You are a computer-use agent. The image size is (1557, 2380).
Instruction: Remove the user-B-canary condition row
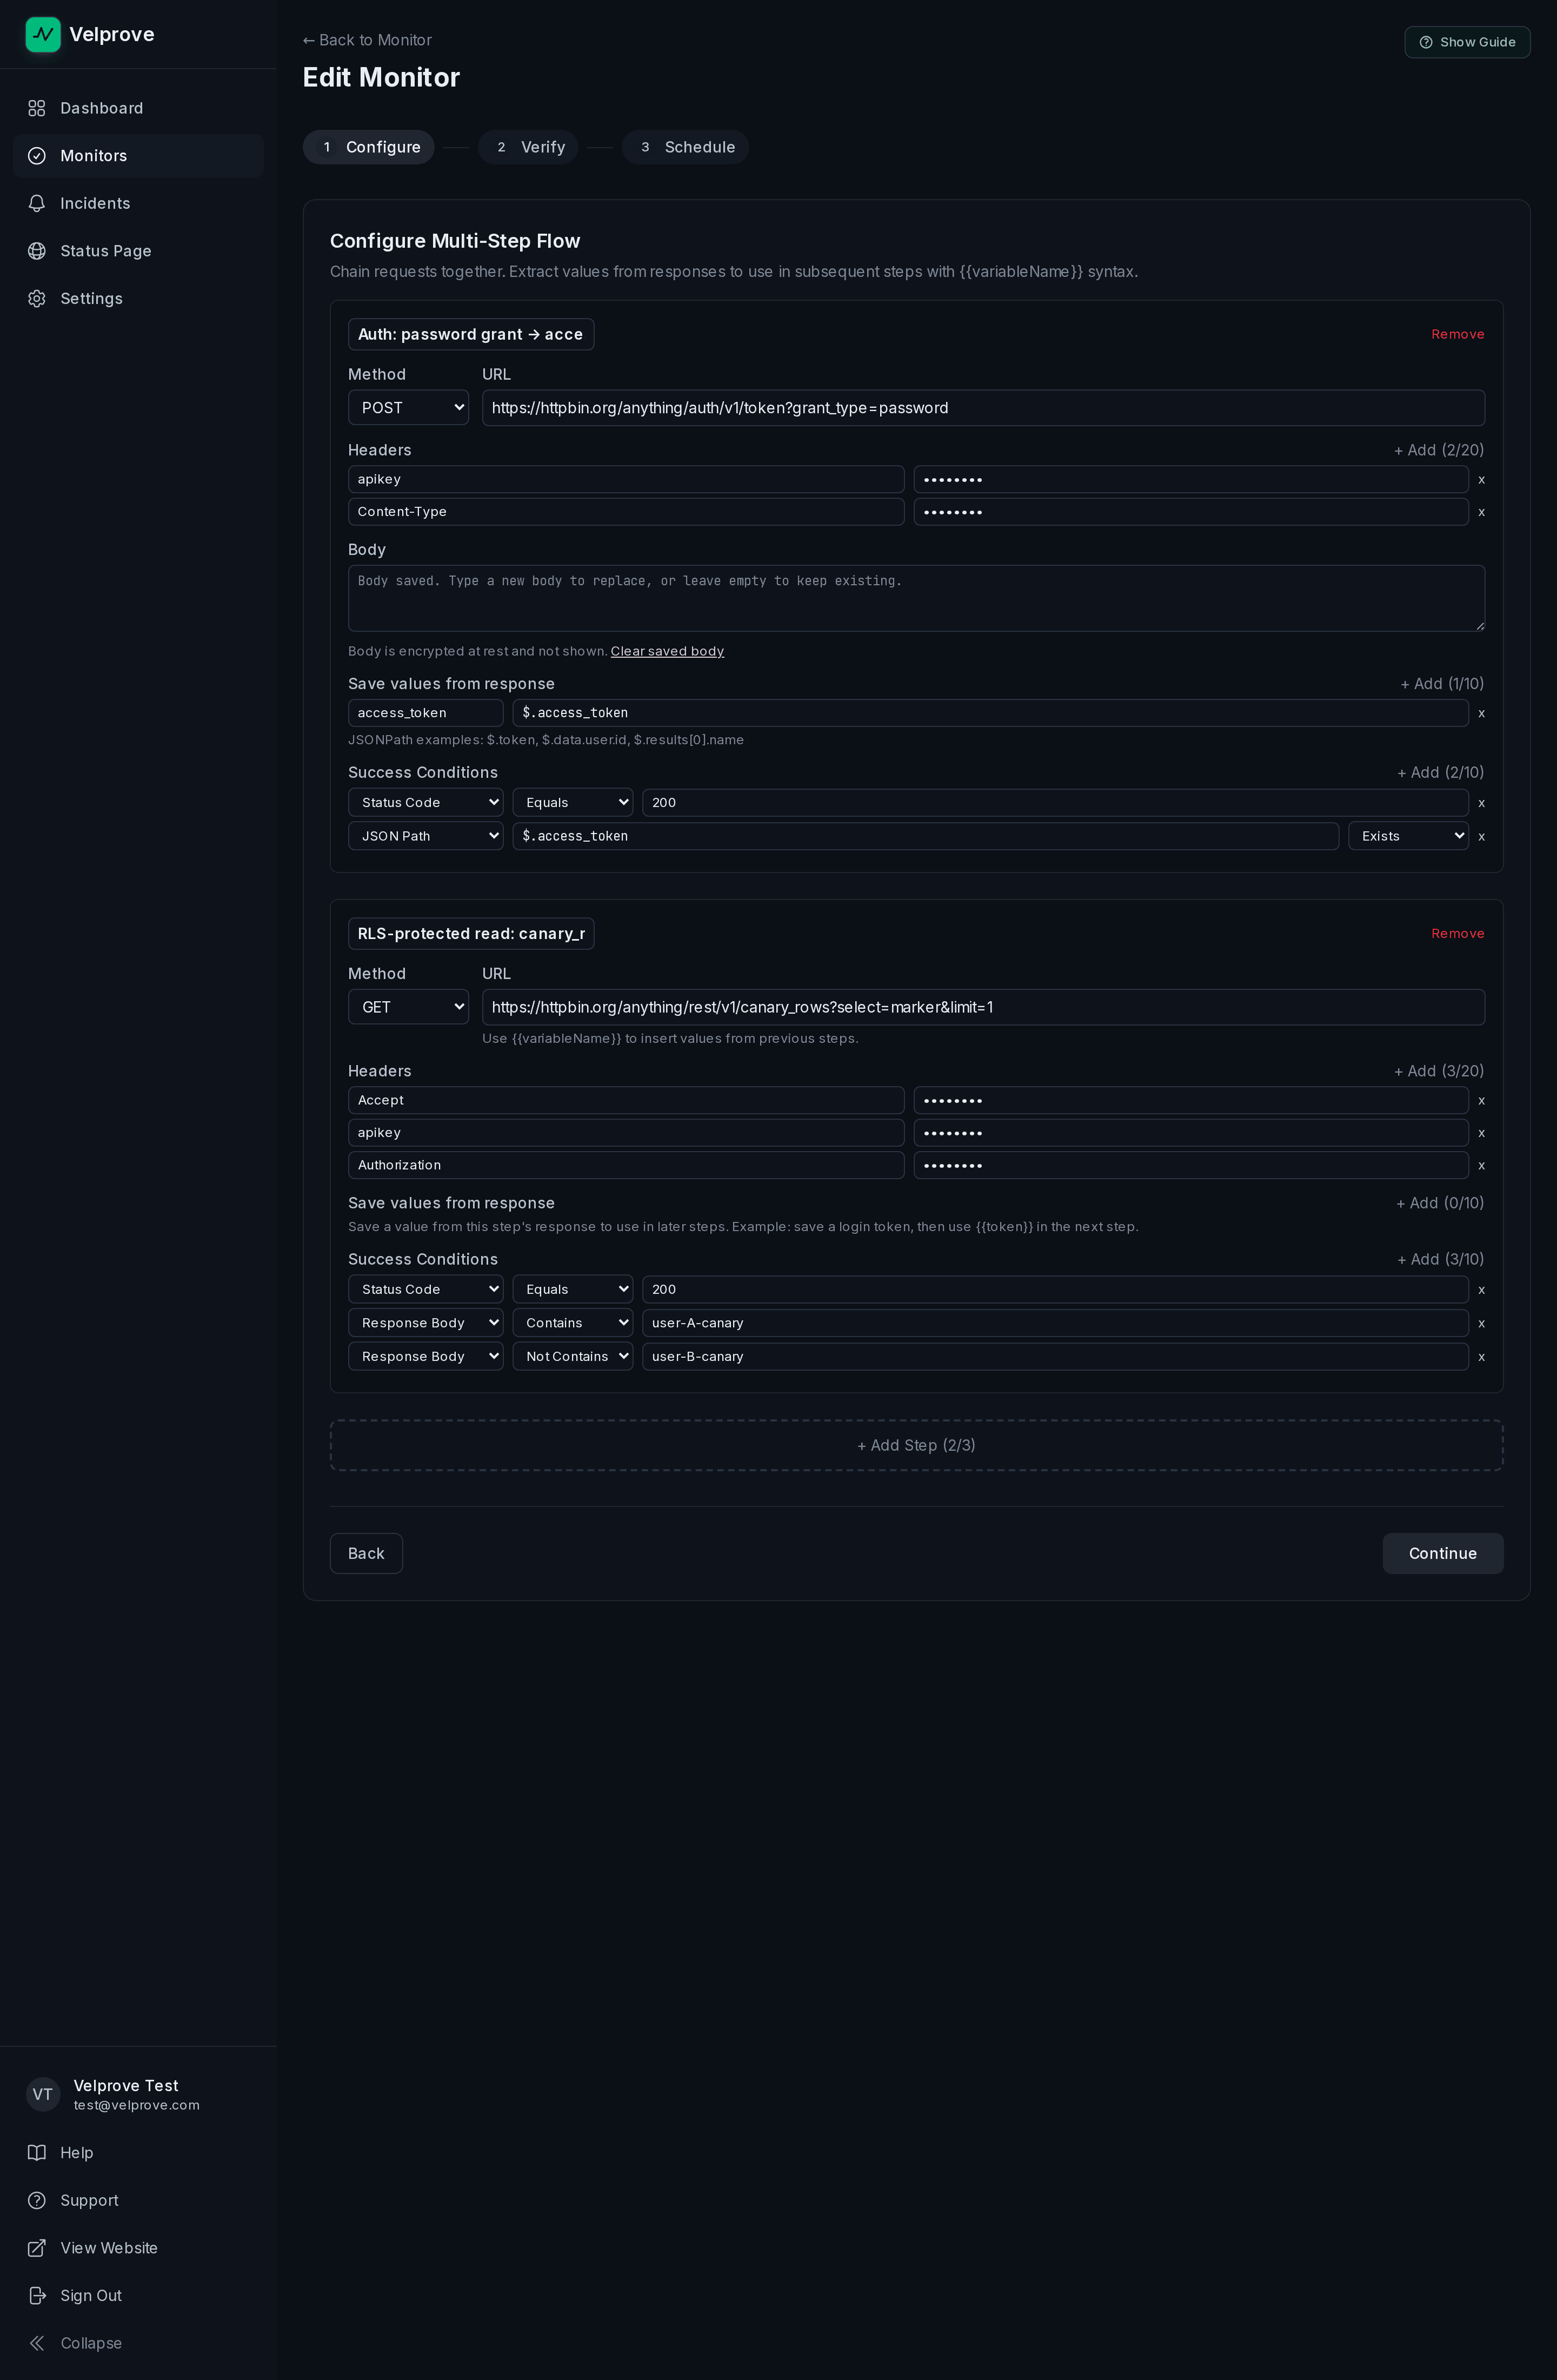1481,1358
